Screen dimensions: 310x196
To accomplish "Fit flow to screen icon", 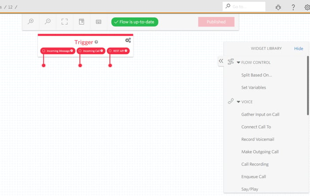I will coord(65,22).
